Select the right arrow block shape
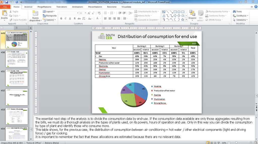The width and height of the screenshot is (258, 144). (175, 16)
